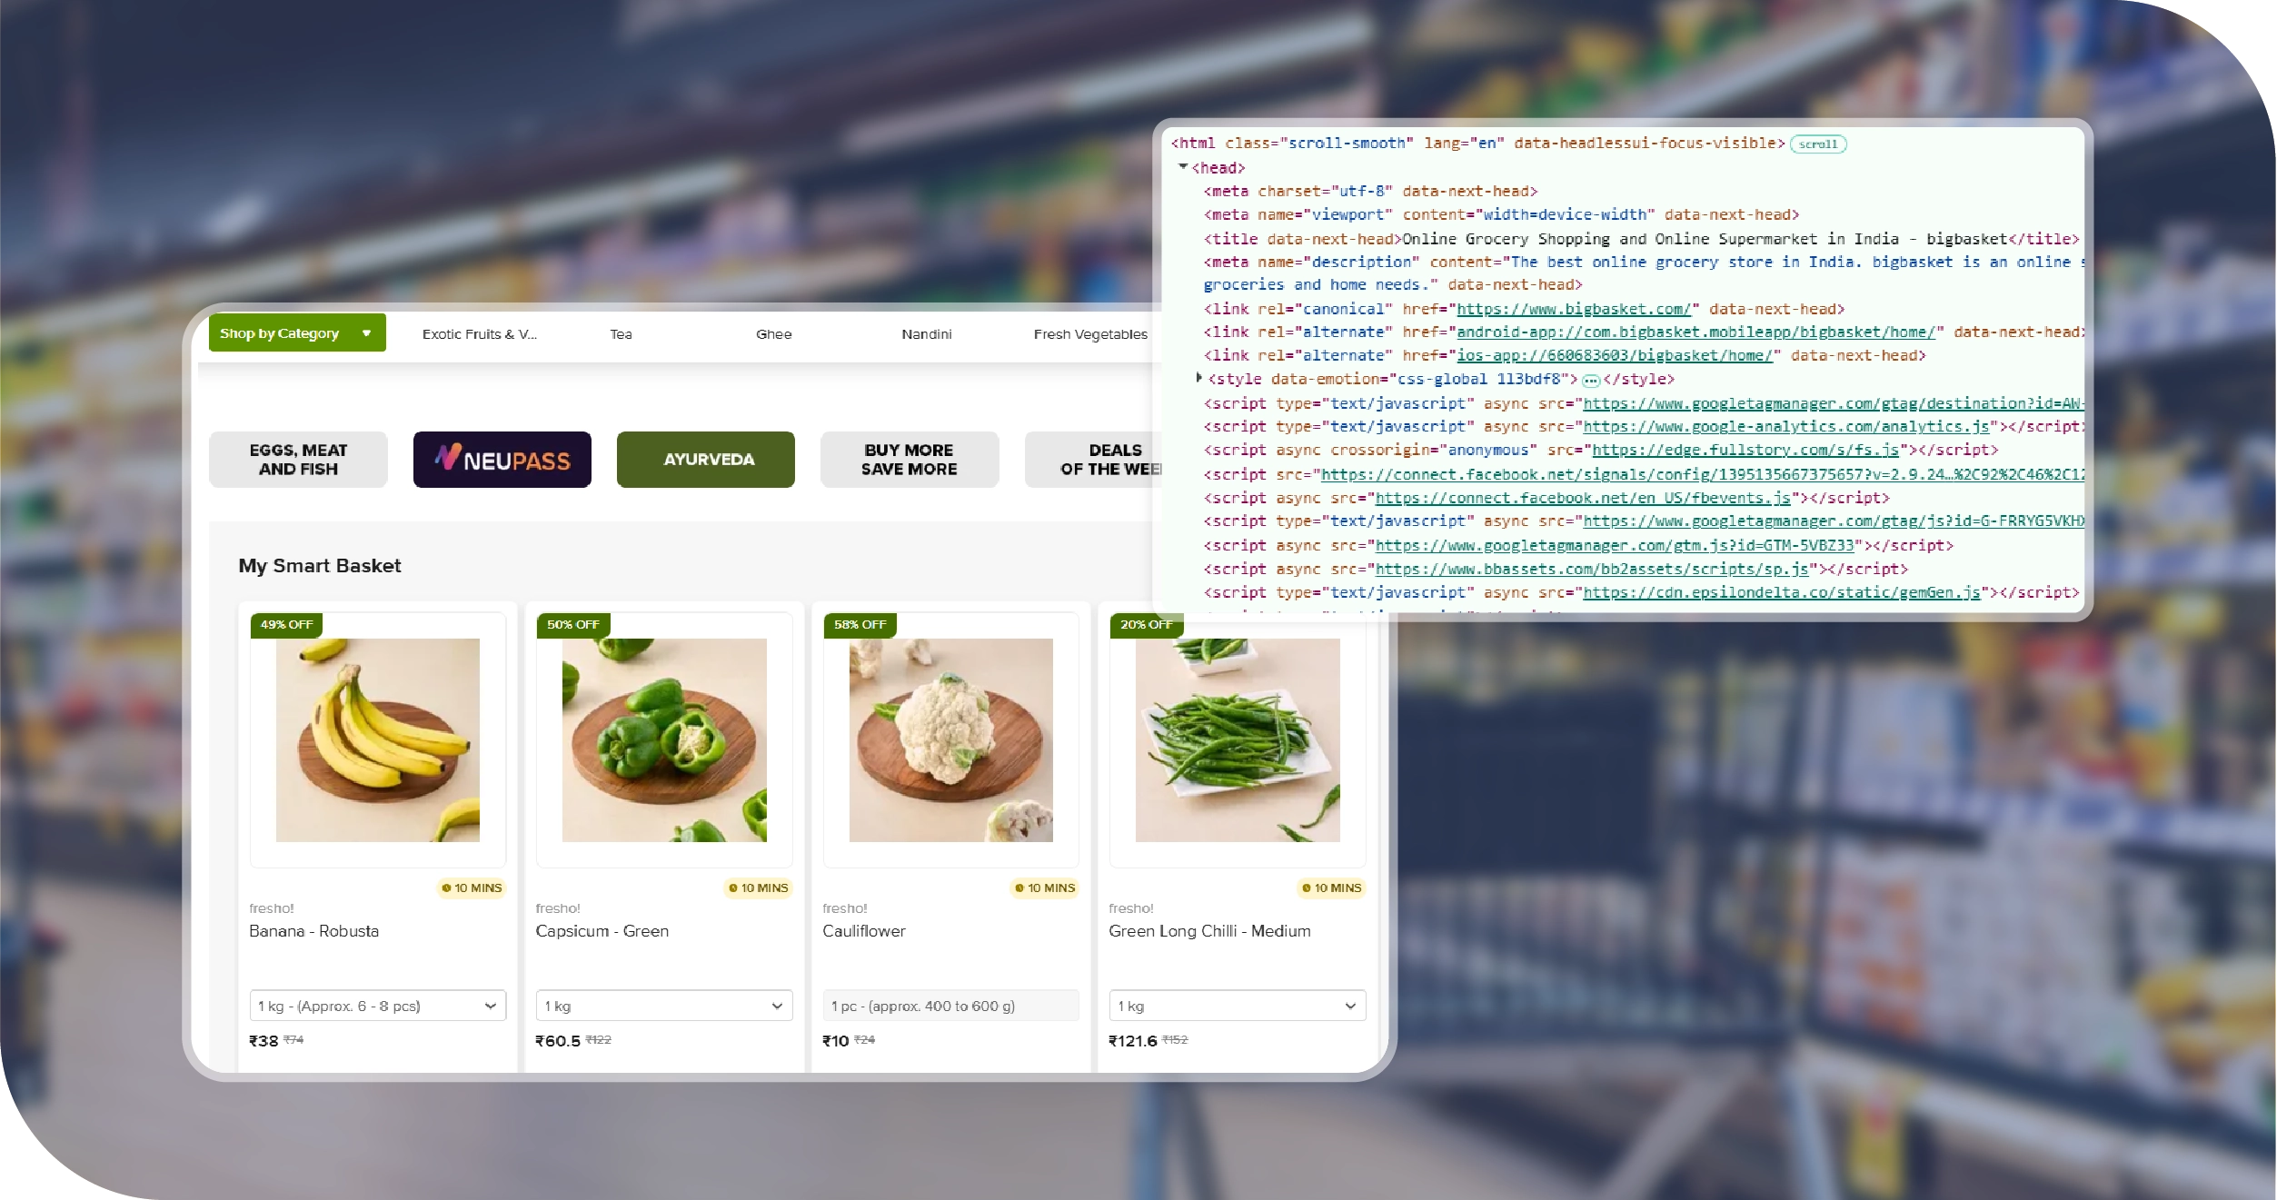Click the scroll badge next to html tag
The image size is (2277, 1200).
tap(1818, 144)
